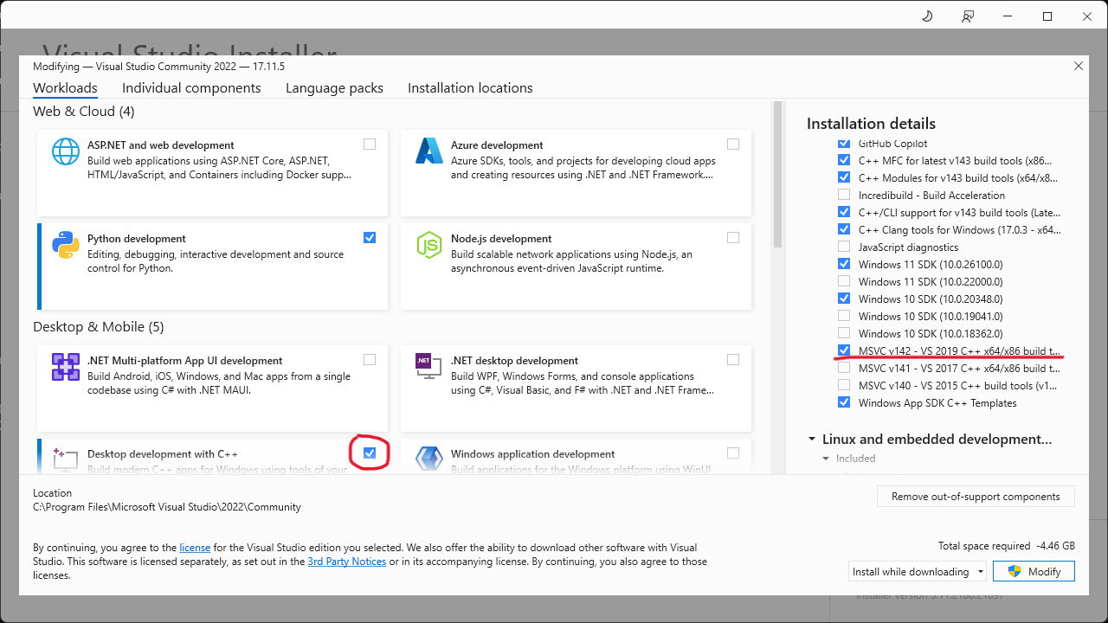Image resolution: width=1108 pixels, height=623 pixels.
Task: Click the Desktop development with C++ icon
Action: point(66,459)
